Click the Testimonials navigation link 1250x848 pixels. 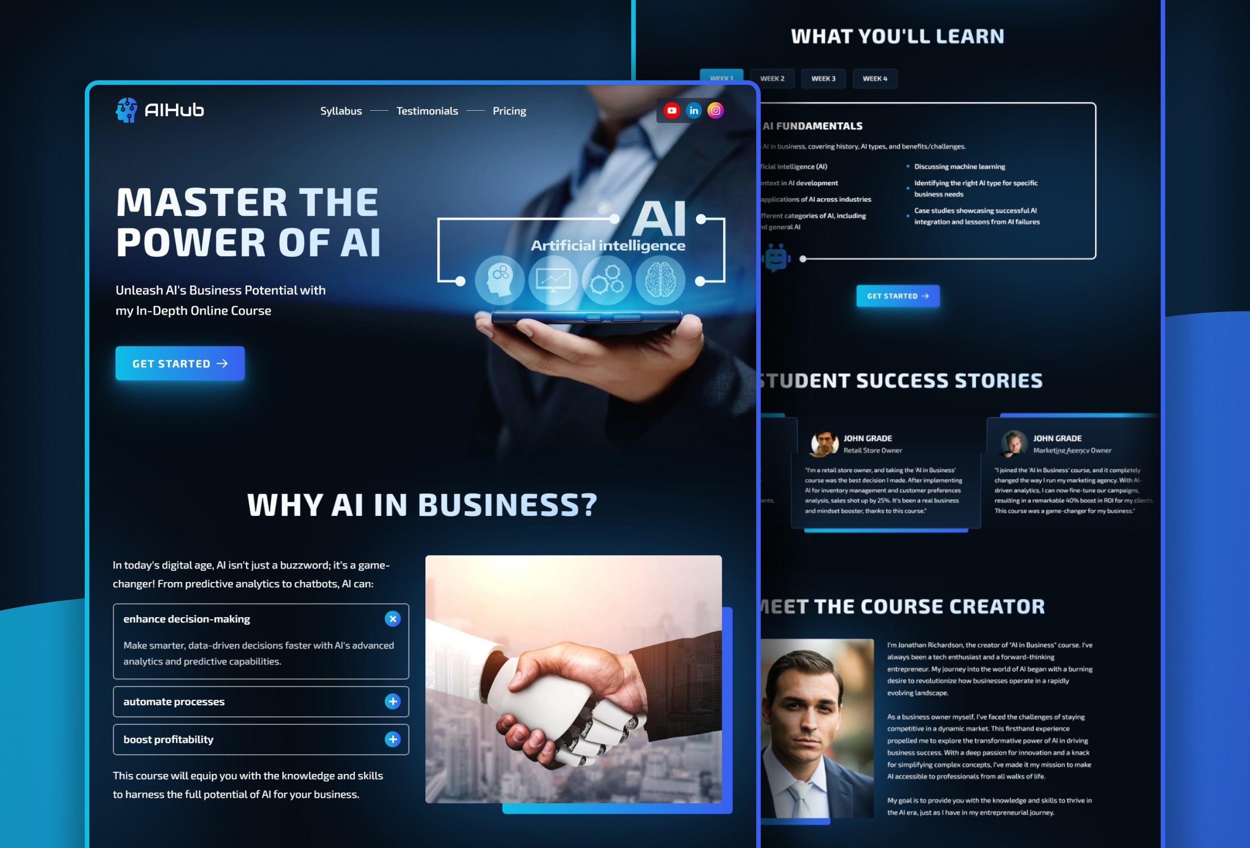(428, 111)
